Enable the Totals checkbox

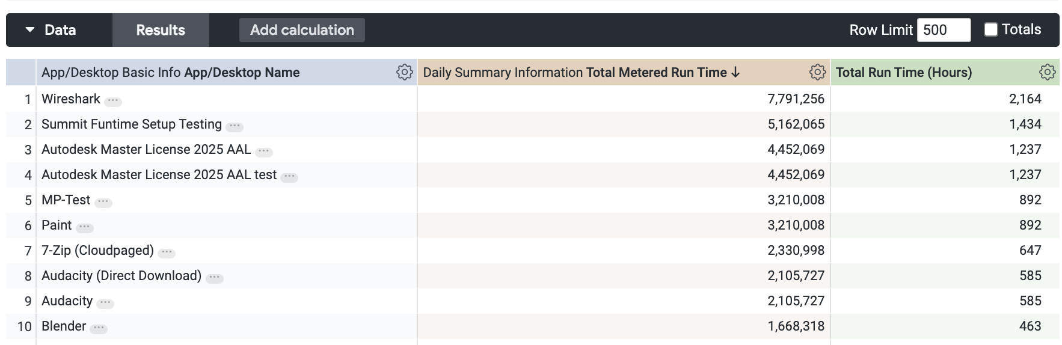click(990, 29)
